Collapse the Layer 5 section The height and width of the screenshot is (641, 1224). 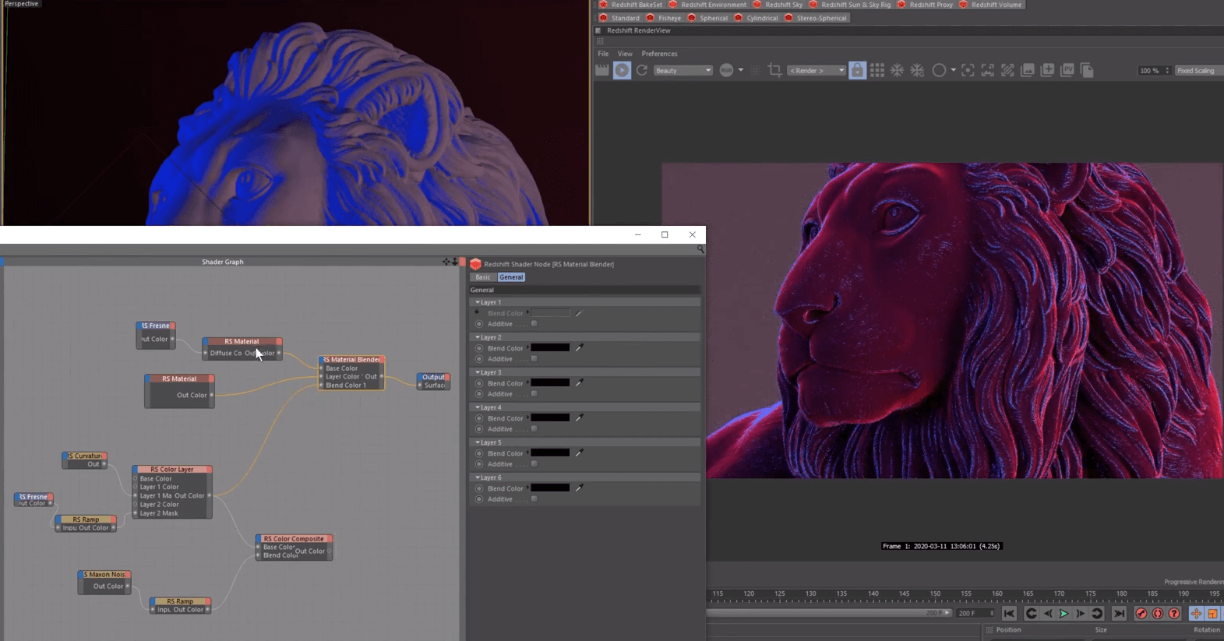[x=478, y=442]
